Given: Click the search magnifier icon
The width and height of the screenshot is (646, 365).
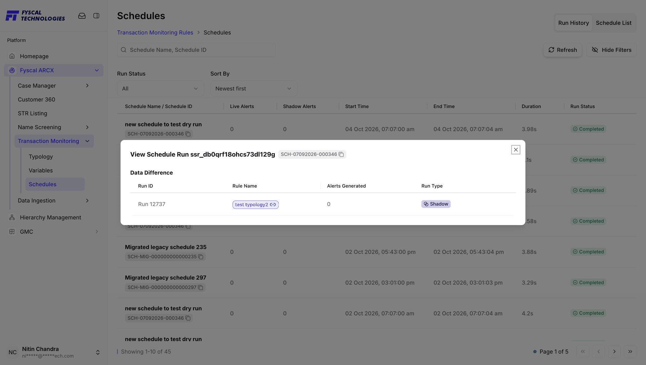Looking at the screenshot, I should 123,50.
